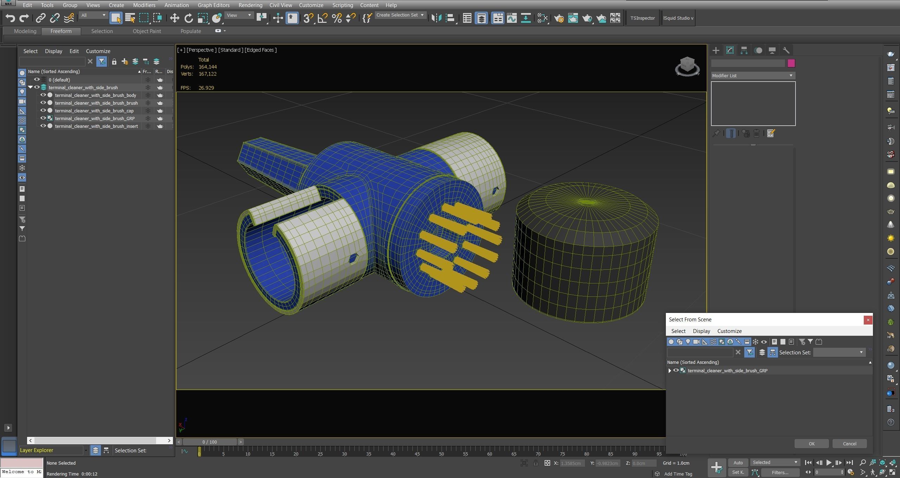Viewport: 900px width, 478px height.
Task: Click the Layer Explorer horizontal scrollbar
Action: [95, 440]
